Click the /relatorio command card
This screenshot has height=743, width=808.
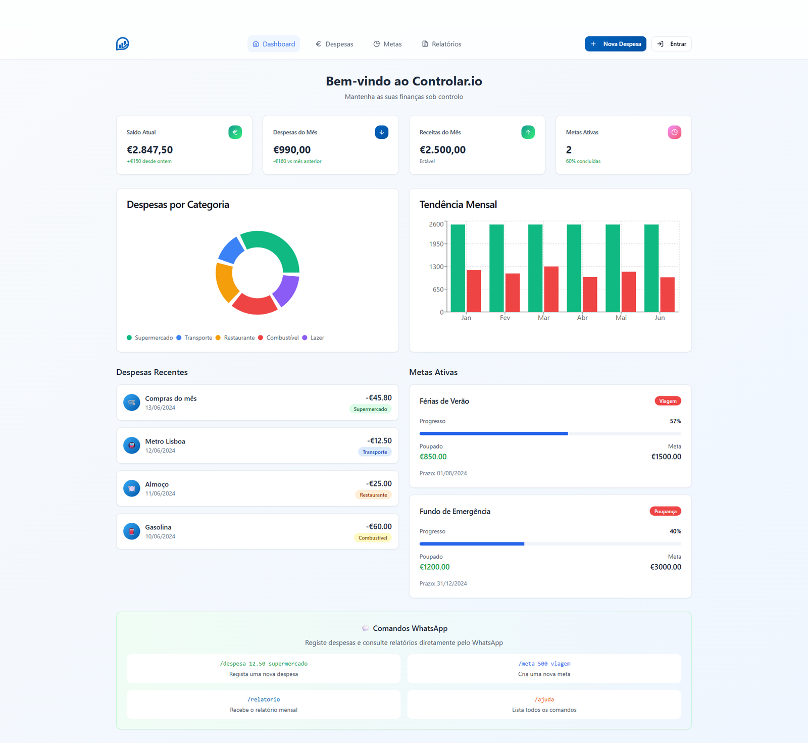264,705
